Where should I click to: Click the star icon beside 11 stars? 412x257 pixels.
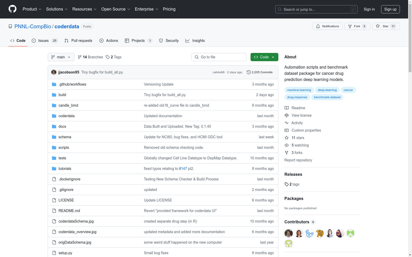coord(287,138)
